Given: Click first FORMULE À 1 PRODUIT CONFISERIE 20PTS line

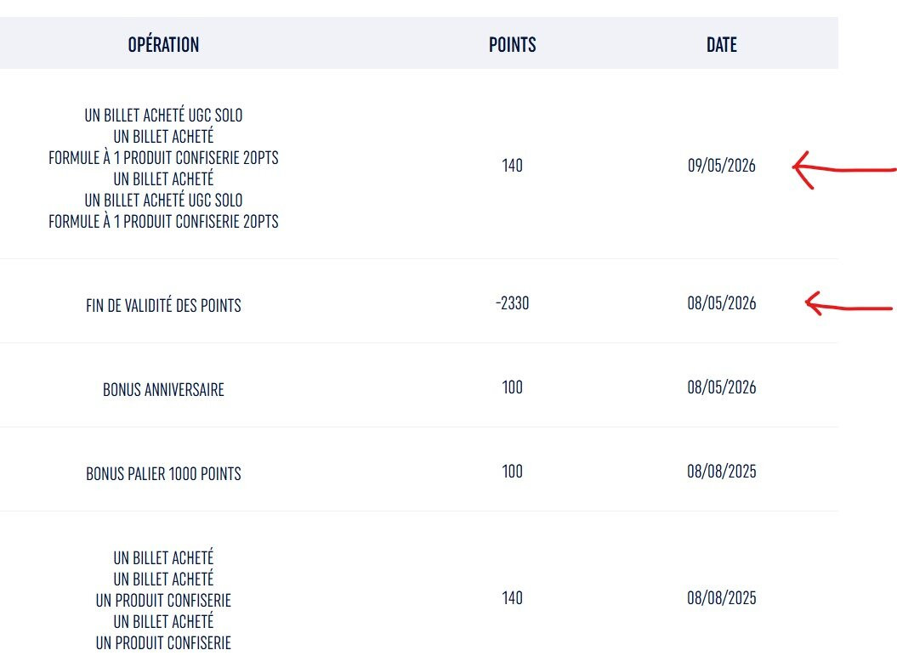Looking at the screenshot, I should [x=163, y=158].
